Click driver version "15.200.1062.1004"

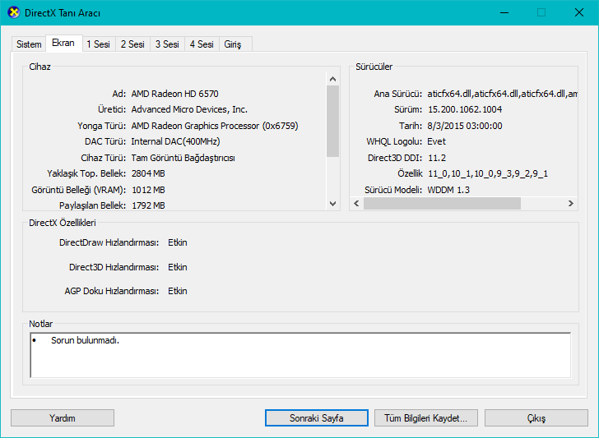[465, 109]
